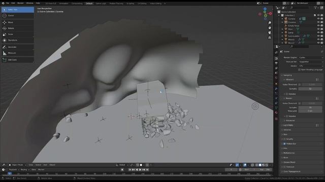Click the zoom magnifier viewport icon
Screen dimensions: 325x182
click(x=270, y=23)
